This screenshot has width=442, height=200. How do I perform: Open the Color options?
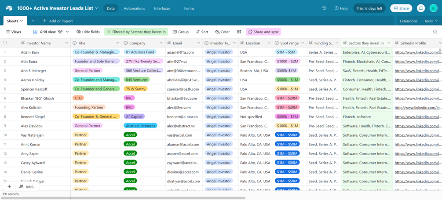point(222,32)
